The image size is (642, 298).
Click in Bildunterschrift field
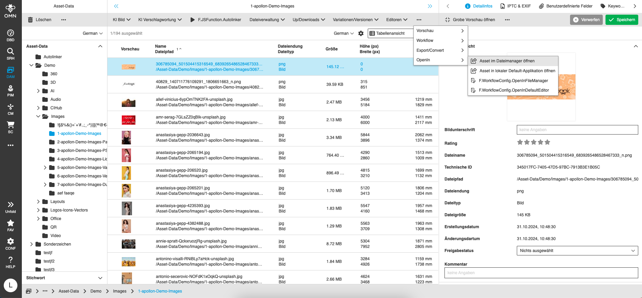(577, 130)
